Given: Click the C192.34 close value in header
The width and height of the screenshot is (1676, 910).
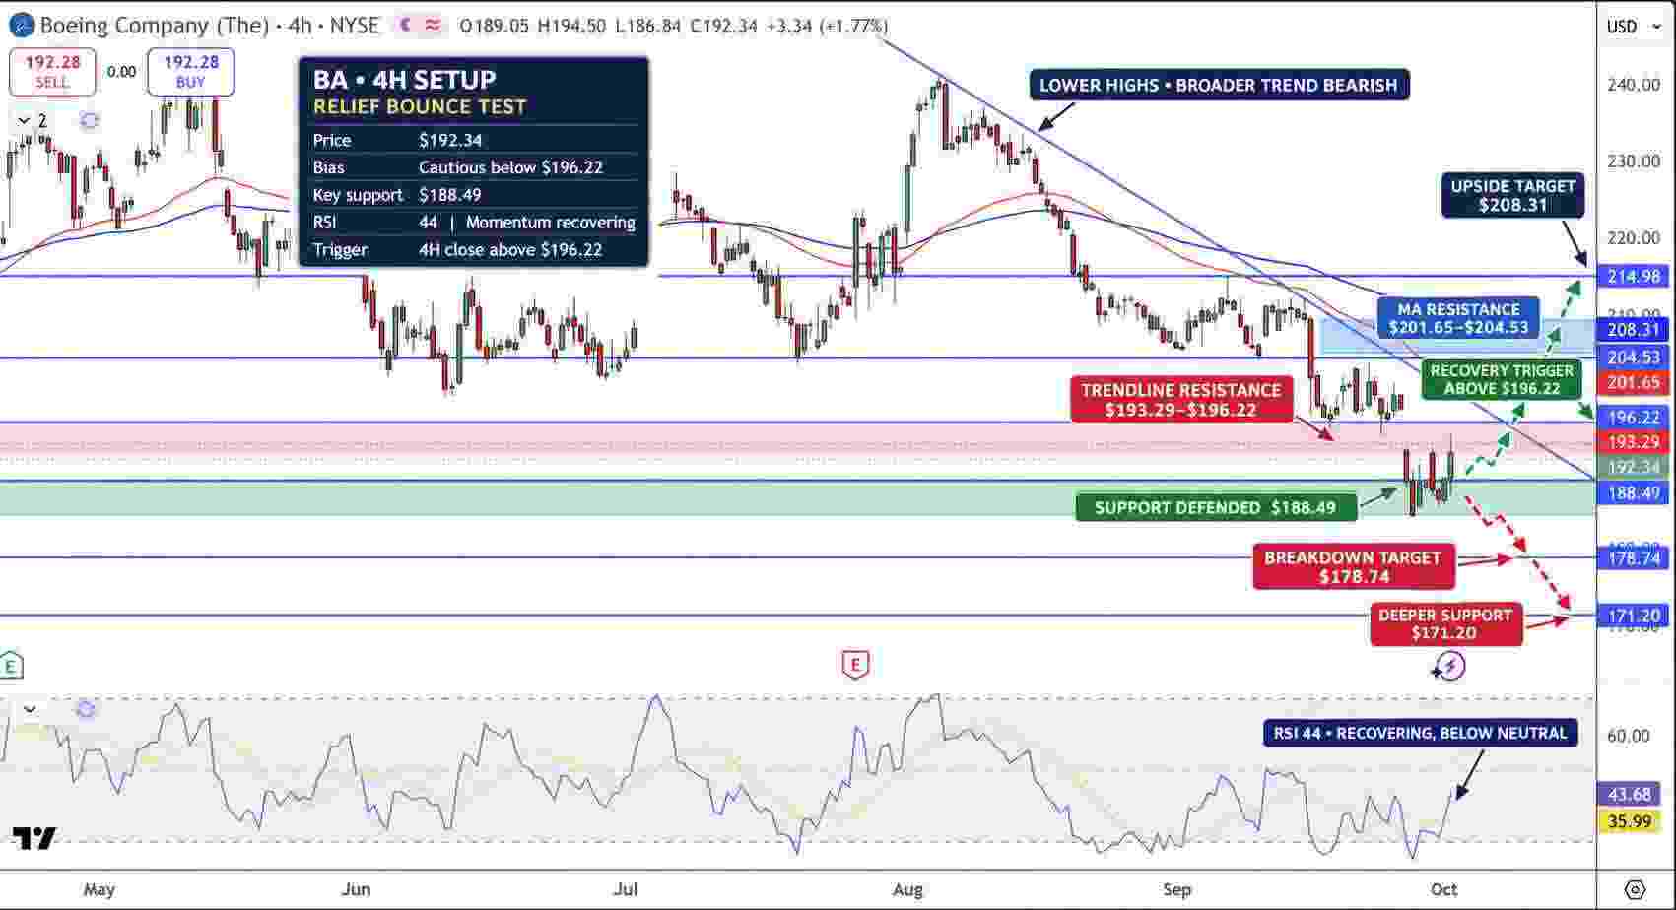Looking at the screenshot, I should 723,26.
